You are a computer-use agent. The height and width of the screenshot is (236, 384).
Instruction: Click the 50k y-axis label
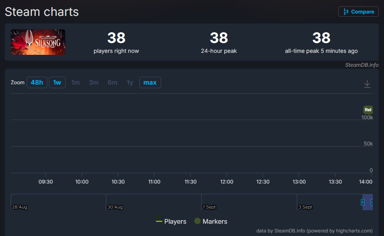(x=368, y=143)
